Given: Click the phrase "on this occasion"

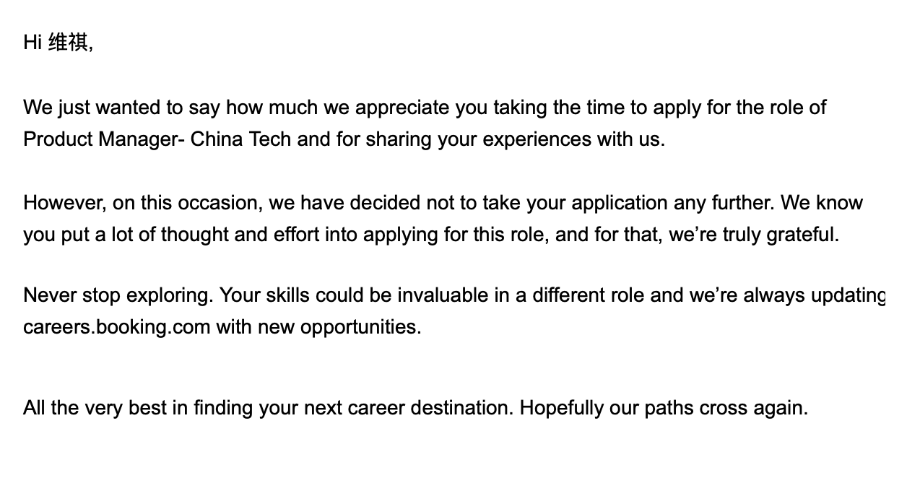Looking at the screenshot, I should 186,203.
